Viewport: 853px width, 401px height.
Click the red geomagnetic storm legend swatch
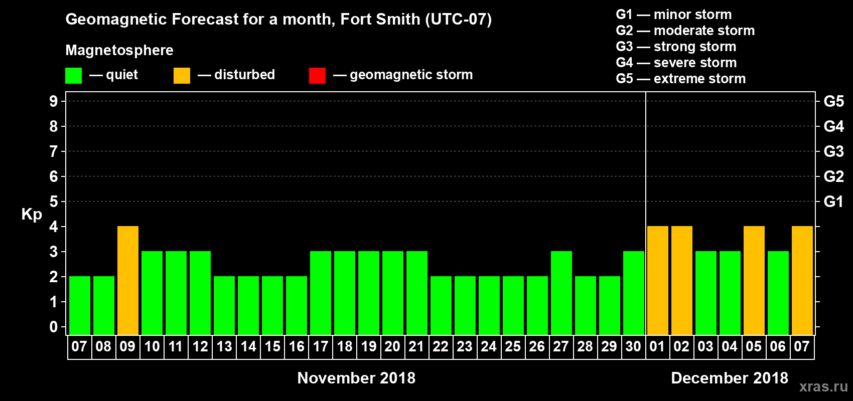pos(317,76)
